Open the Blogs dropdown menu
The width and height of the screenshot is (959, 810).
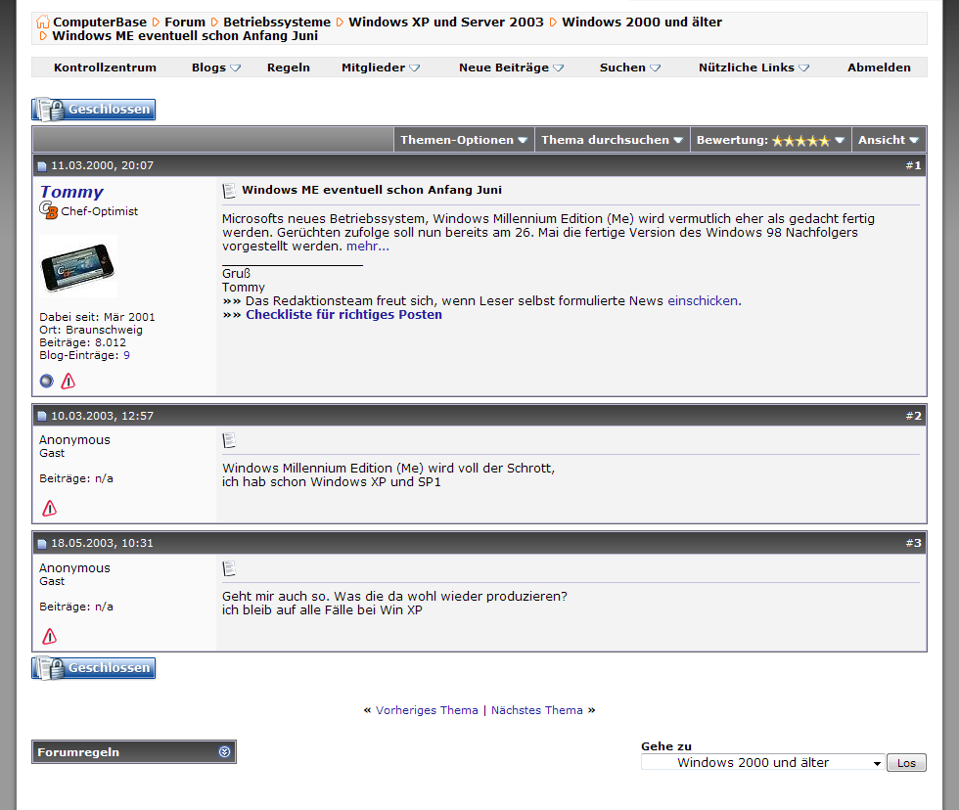pyautogui.click(x=216, y=67)
